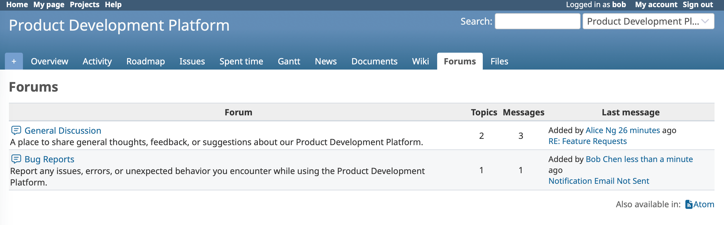Viewport: 724px width, 225px height.
Task: Click the Forums page heading
Action: [34, 87]
